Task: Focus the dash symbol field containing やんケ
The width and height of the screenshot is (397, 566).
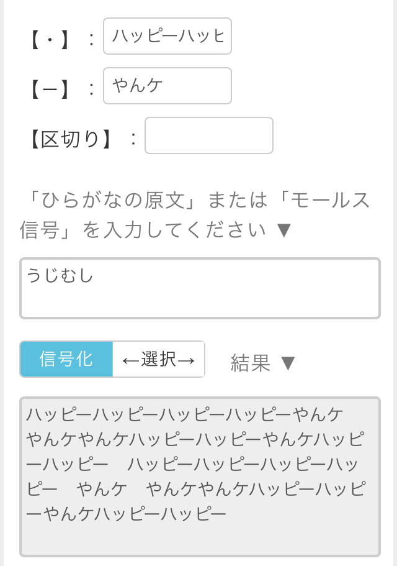Action: point(167,86)
